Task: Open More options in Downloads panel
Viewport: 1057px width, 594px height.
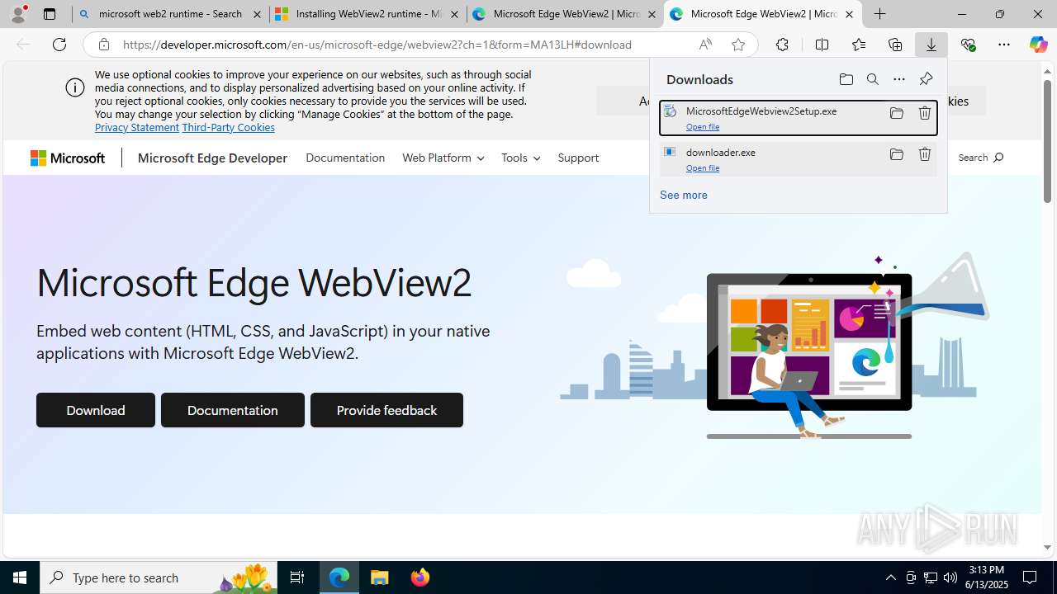Action: [x=899, y=79]
